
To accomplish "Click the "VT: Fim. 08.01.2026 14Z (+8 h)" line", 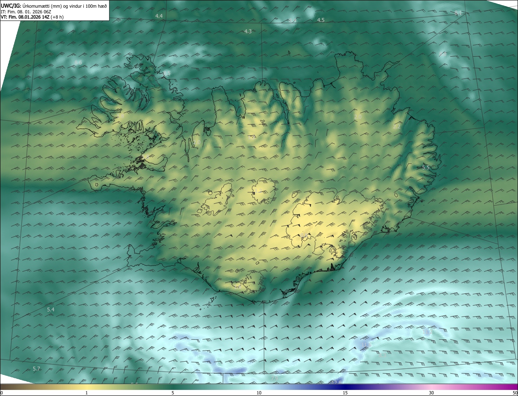I will click(32, 17).
